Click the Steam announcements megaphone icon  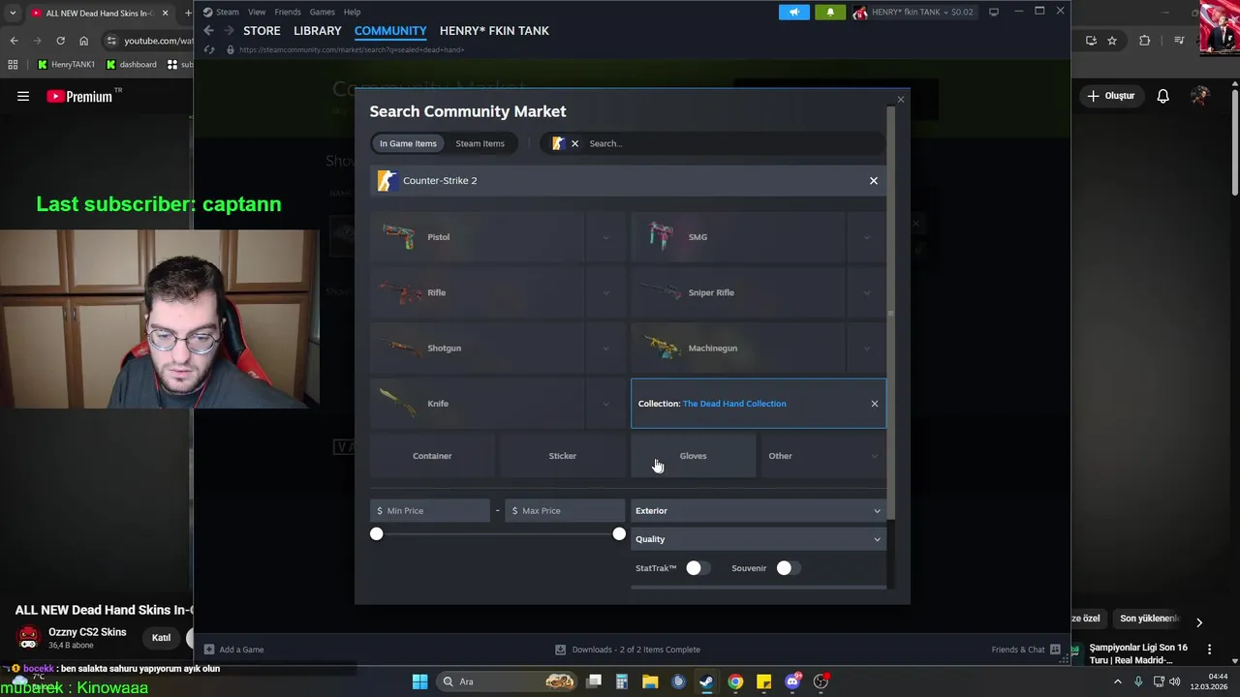793,13
